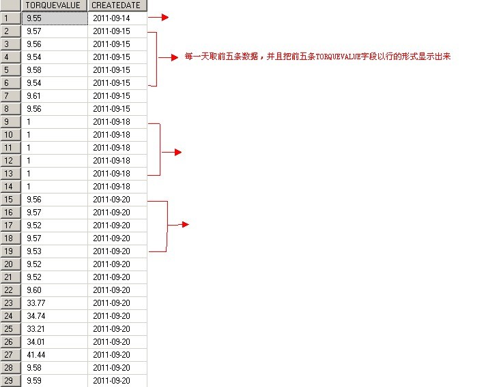The image size is (486, 387).
Task: Click the 9.57 cell in row 16
Action: (55, 213)
